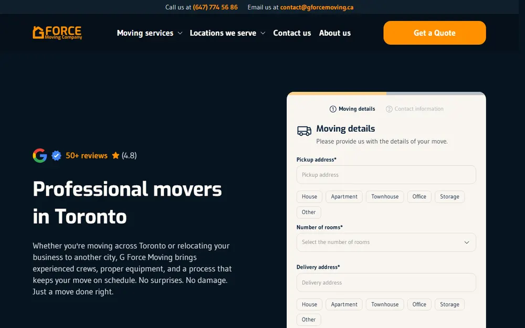Image resolution: width=525 pixels, height=328 pixels.
Task: Click the step 1 circle icon
Action: (x=333, y=109)
